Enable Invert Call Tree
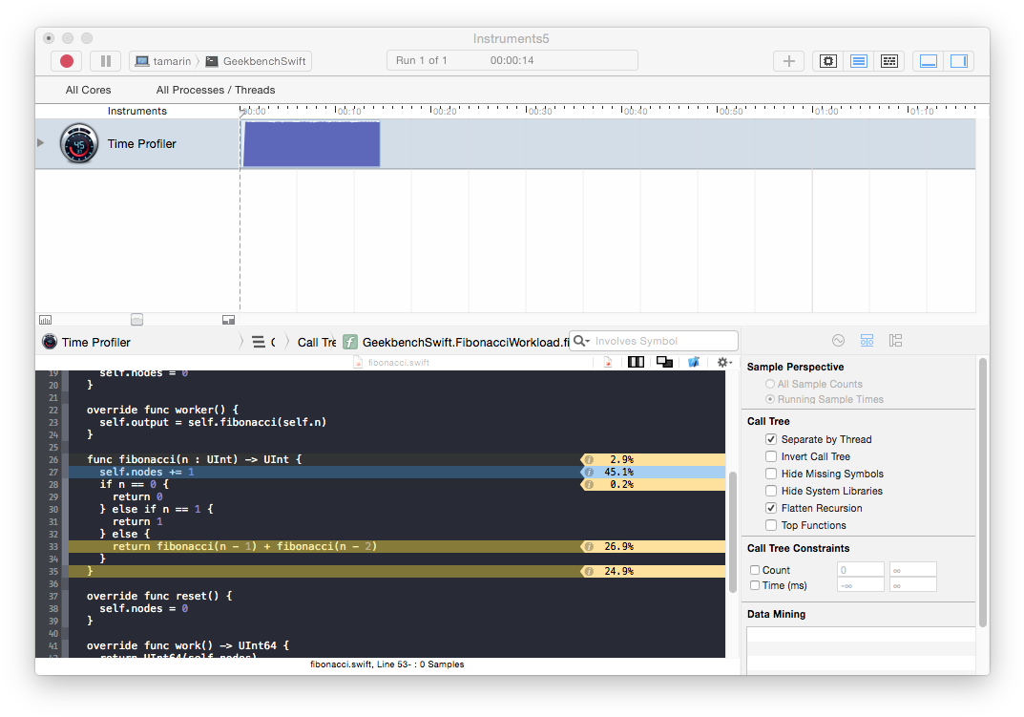 click(x=771, y=456)
